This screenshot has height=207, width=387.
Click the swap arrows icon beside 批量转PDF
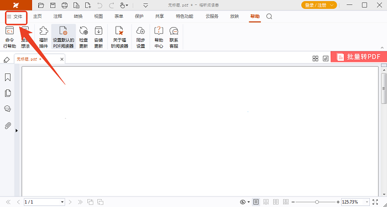[326, 59]
